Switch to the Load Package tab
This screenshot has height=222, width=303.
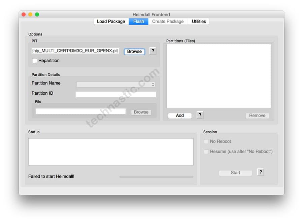(x=111, y=22)
